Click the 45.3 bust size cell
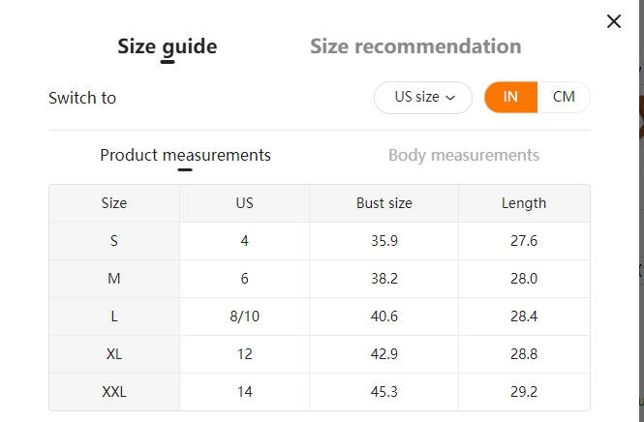This screenshot has width=644, height=422. (384, 392)
